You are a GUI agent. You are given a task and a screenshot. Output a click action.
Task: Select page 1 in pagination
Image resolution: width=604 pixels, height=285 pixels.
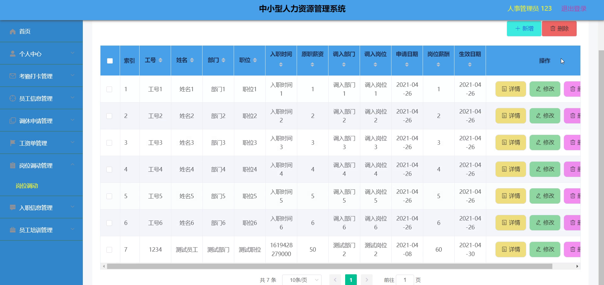click(x=351, y=280)
